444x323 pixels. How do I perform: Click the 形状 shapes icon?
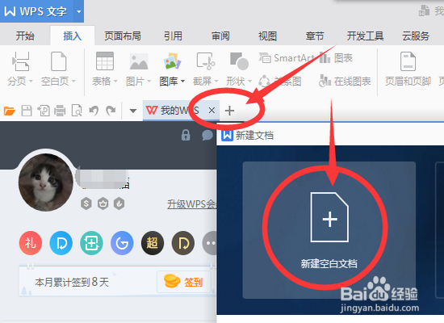coord(239,61)
